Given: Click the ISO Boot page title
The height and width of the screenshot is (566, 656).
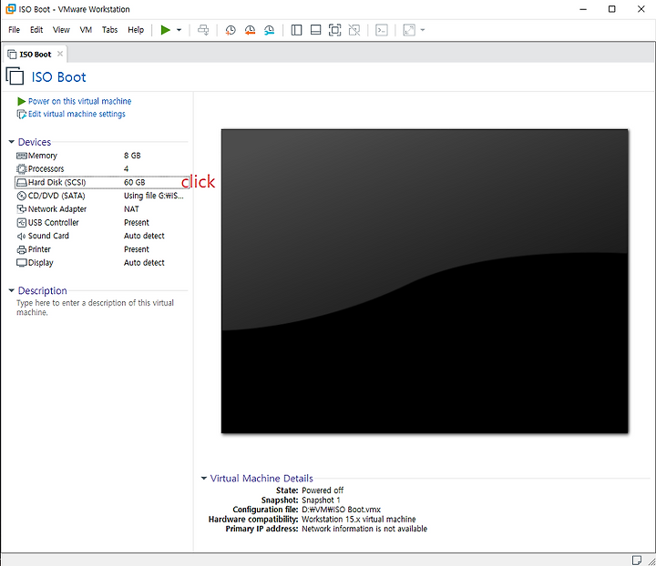Looking at the screenshot, I should coord(59,77).
